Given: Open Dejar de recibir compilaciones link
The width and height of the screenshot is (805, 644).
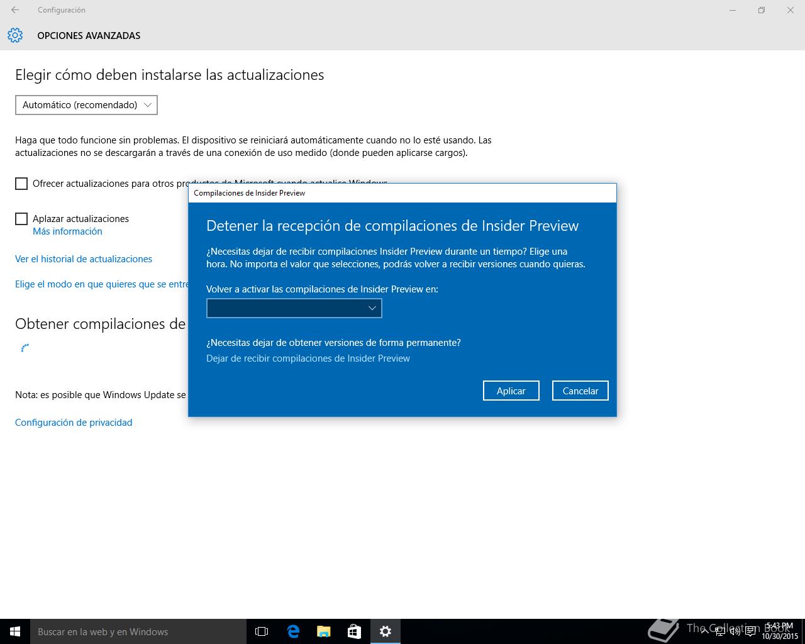Looking at the screenshot, I should point(308,358).
